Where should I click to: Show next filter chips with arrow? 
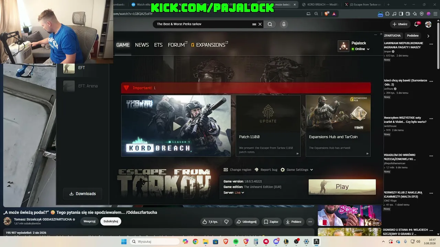point(428,36)
